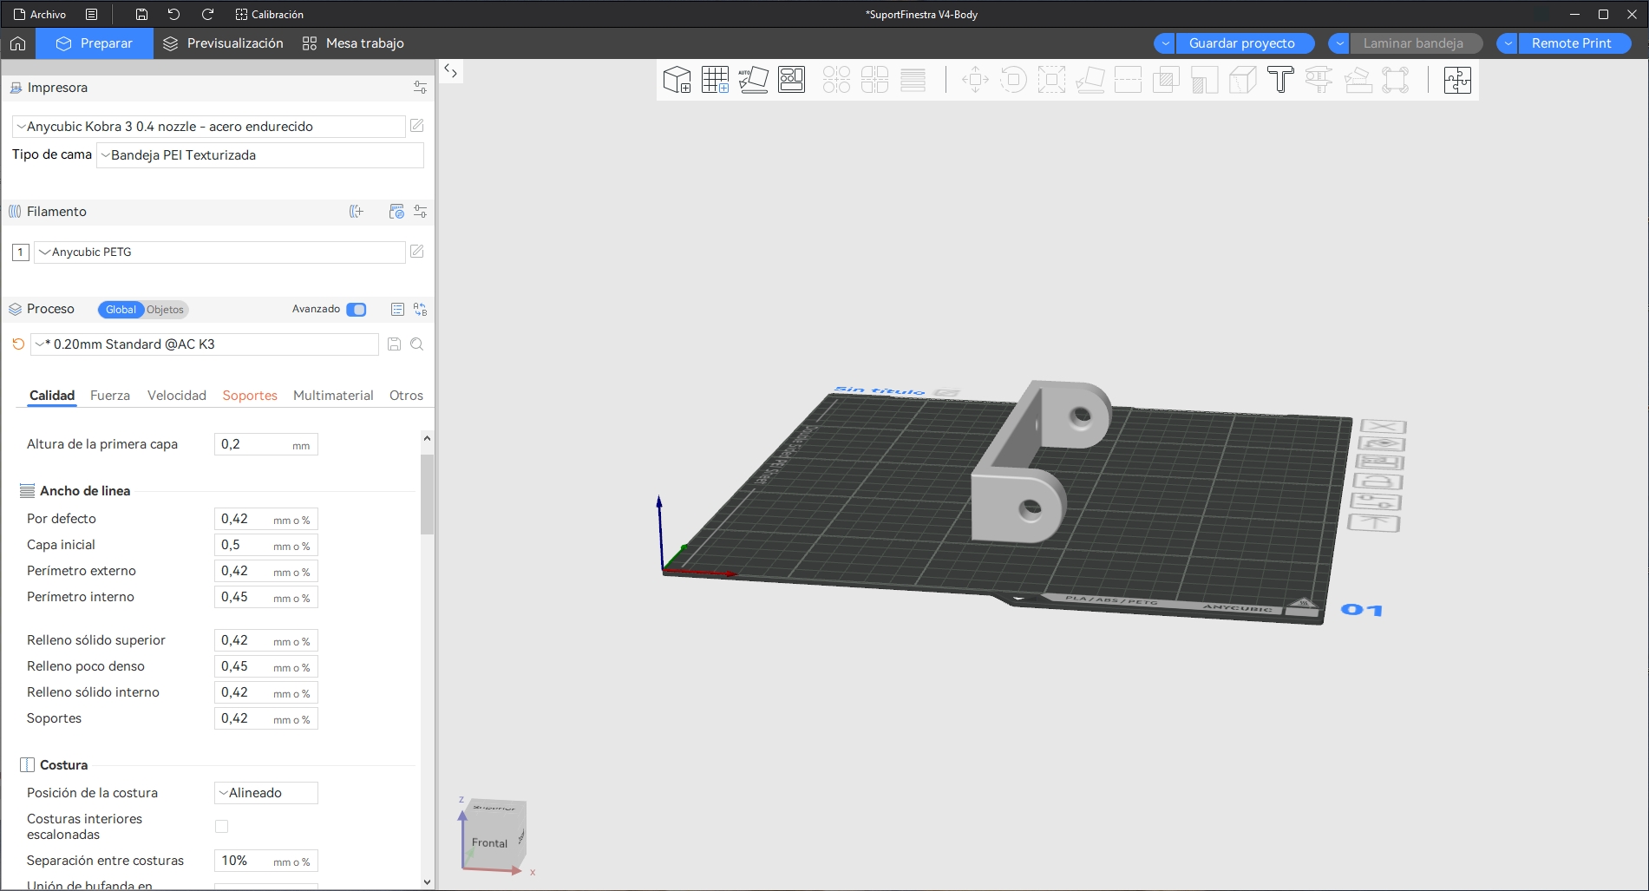The image size is (1649, 891).
Task: Open the Tipo de cama dropdown
Action: pos(260,155)
